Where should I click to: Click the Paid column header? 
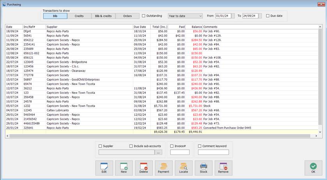point(177,27)
